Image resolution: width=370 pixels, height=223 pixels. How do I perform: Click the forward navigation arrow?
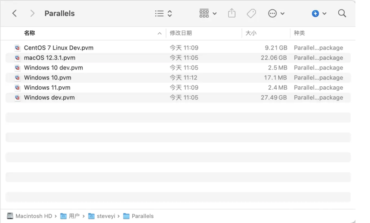click(x=32, y=13)
